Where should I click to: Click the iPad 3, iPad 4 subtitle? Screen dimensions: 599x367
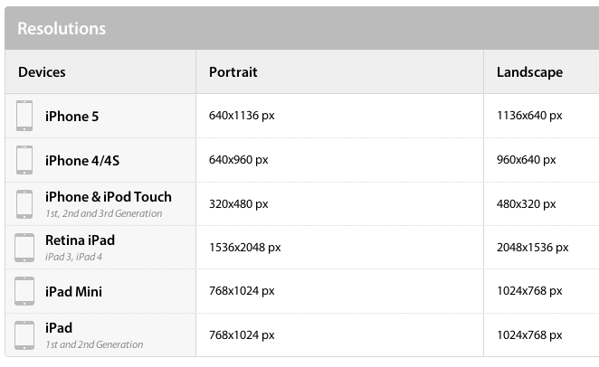(x=73, y=257)
